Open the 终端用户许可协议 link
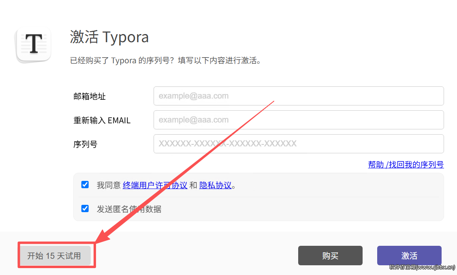The image size is (457, 275). [x=155, y=185]
